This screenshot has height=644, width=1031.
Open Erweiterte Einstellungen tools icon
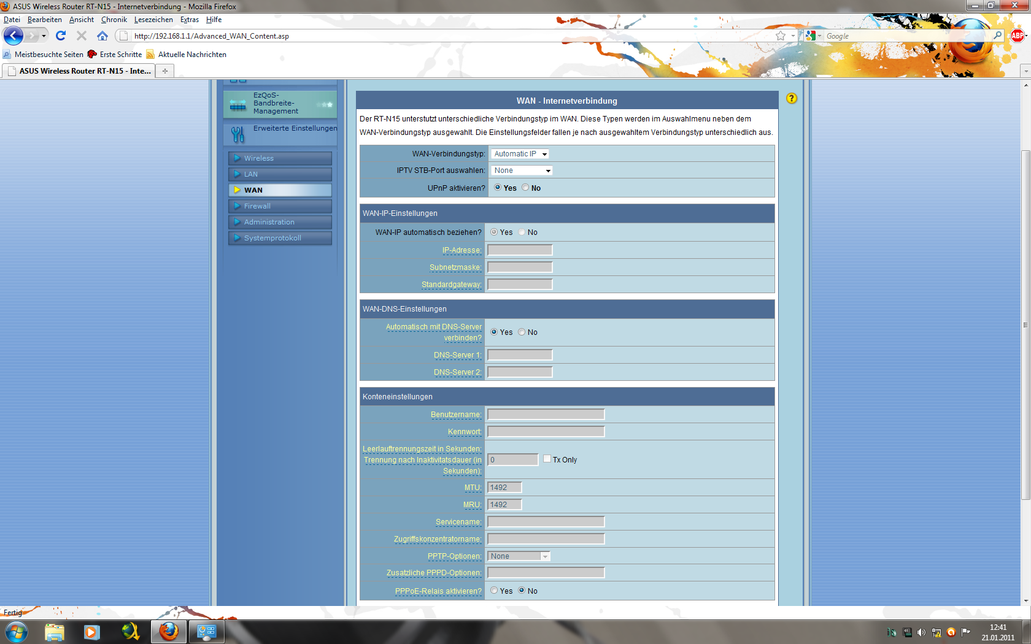pyautogui.click(x=238, y=133)
